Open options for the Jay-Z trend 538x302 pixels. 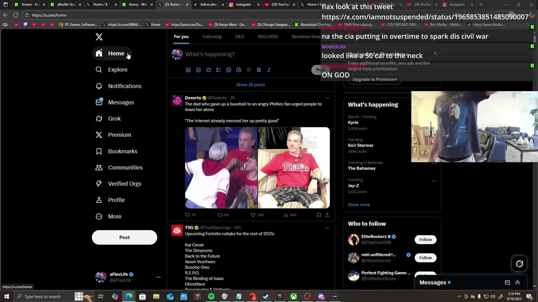coord(434,181)
